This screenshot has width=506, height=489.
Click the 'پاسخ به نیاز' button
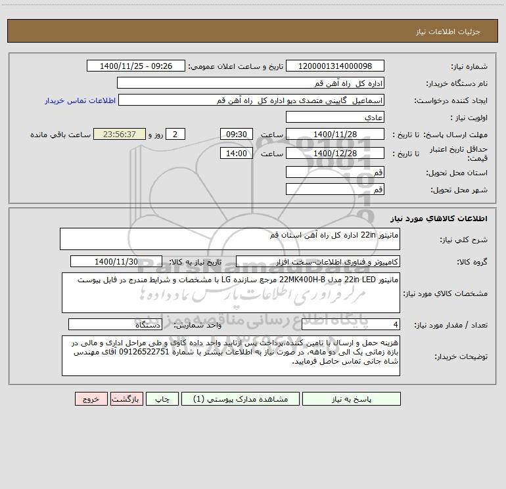pos(352,399)
